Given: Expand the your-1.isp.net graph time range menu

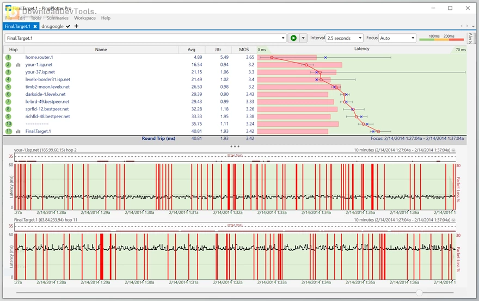Looking at the screenshot, I should tap(453, 150).
